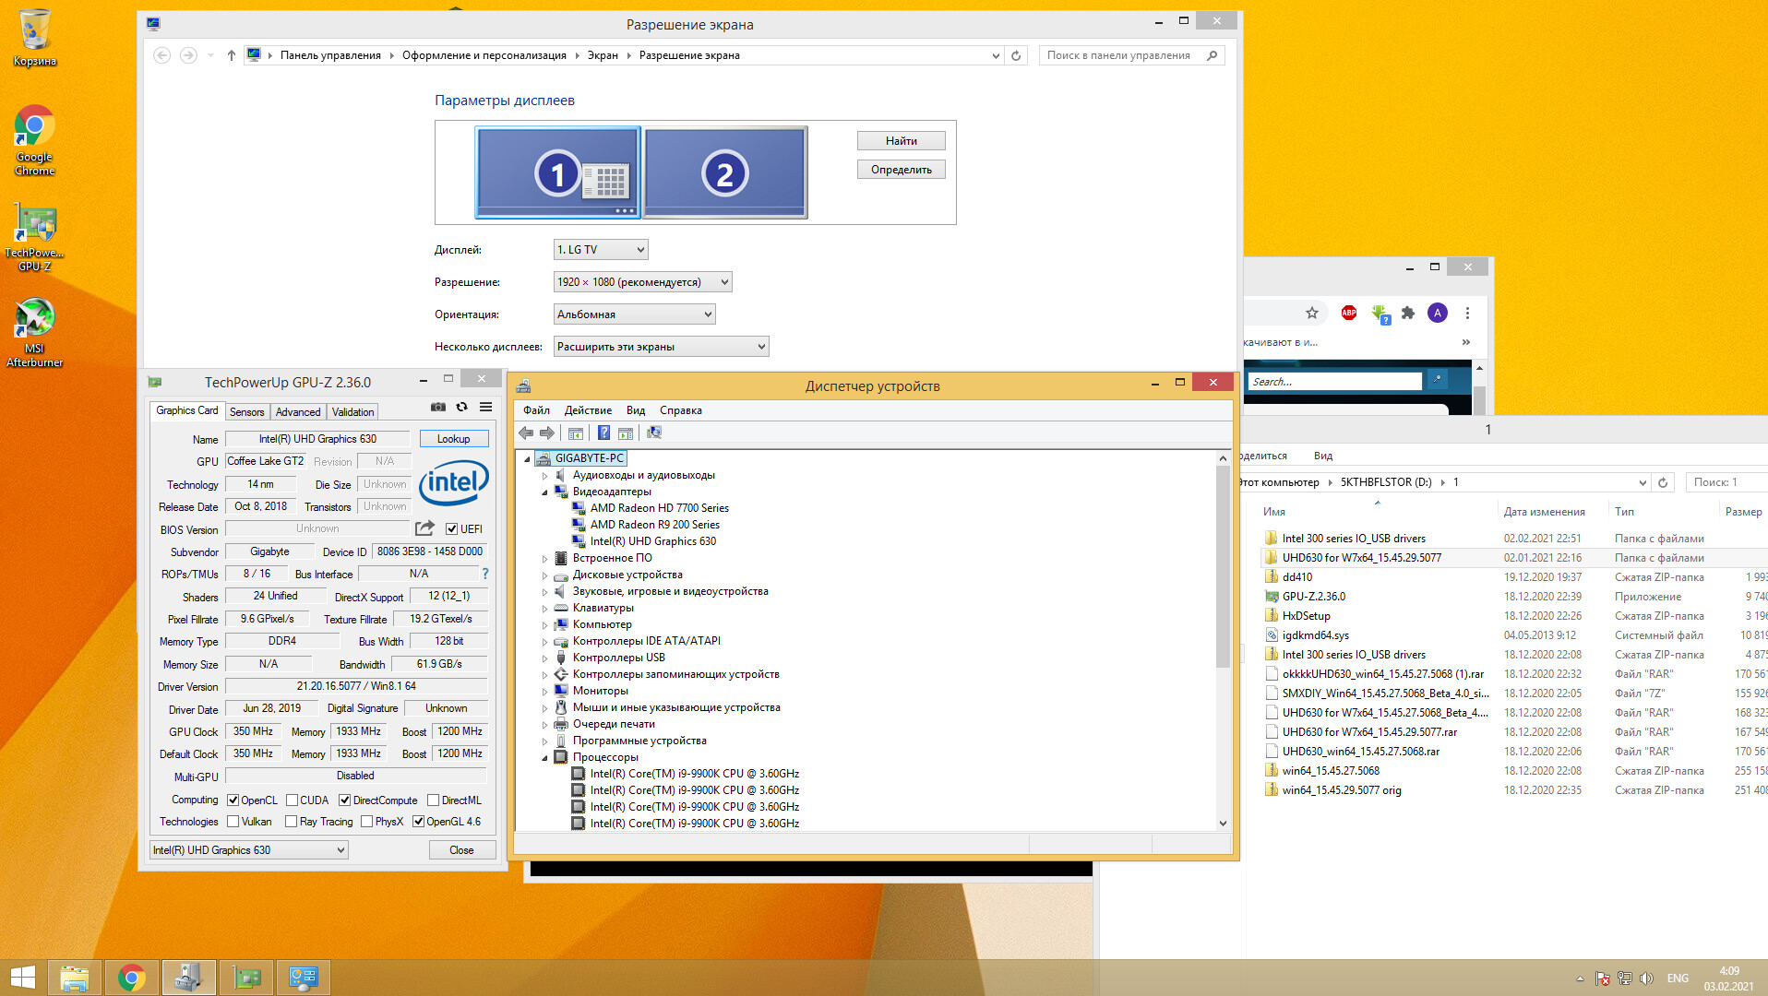Click volume speaker tray icon
Image resolution: width=1768 pixels, height=996 pixels.
click(x=1647, y=978)
